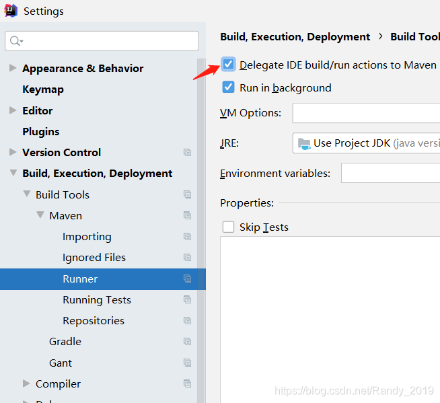Click project-level icon beside Repositories
Screen dimensions: 440x403
pyautogui.click(x=187, y=320)
